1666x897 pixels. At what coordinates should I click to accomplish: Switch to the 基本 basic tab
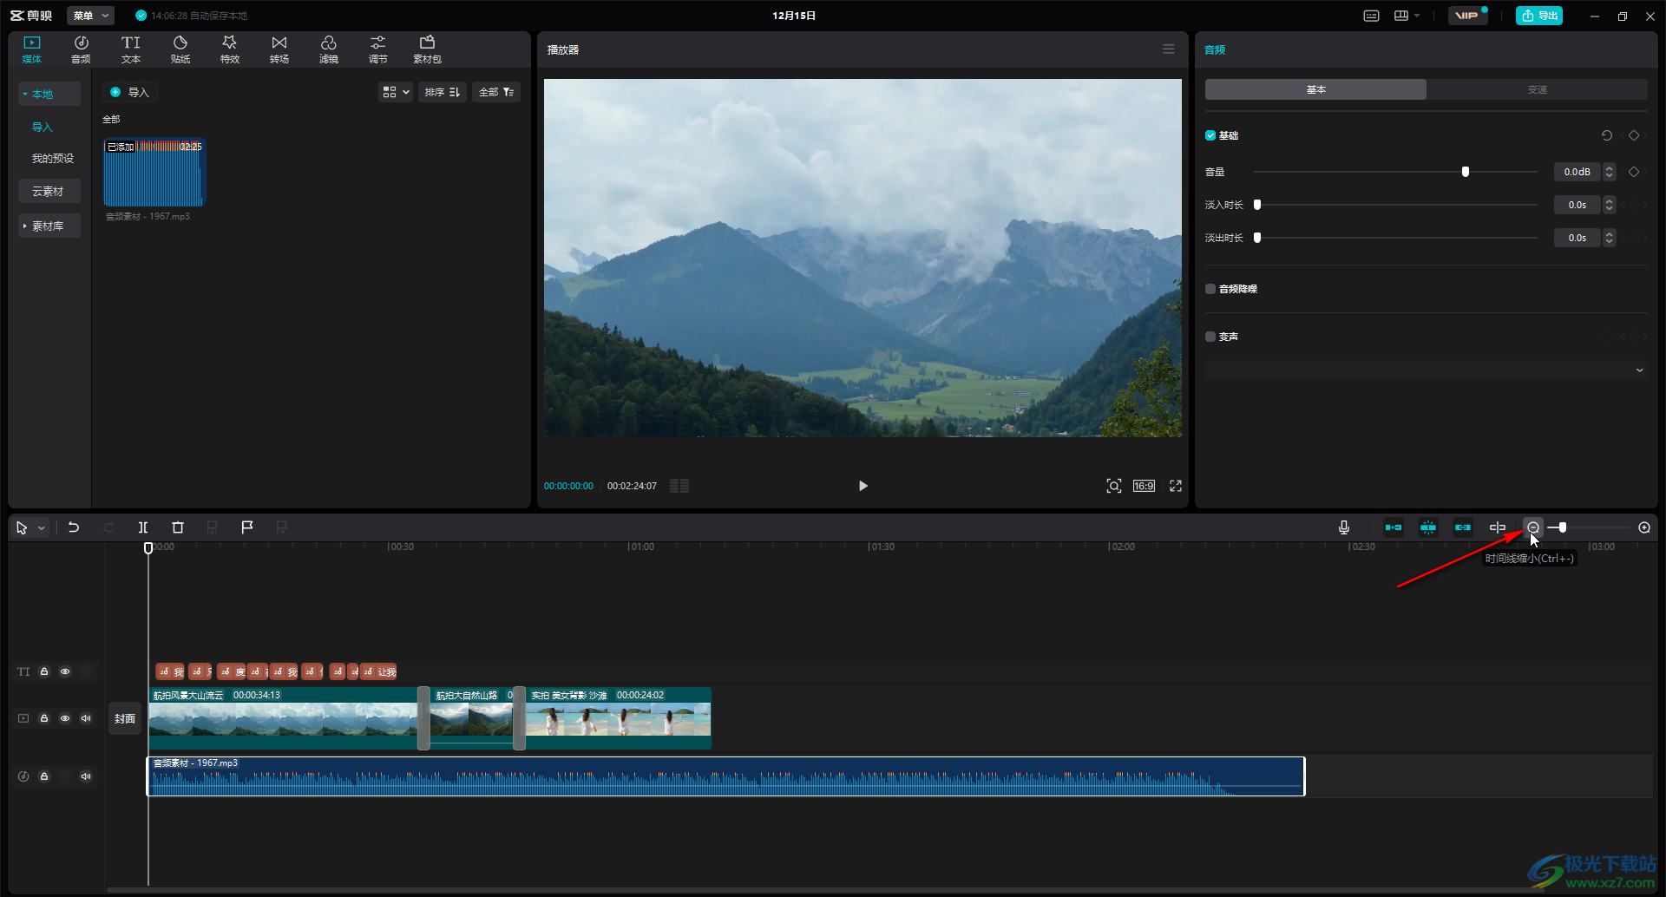1315,89
